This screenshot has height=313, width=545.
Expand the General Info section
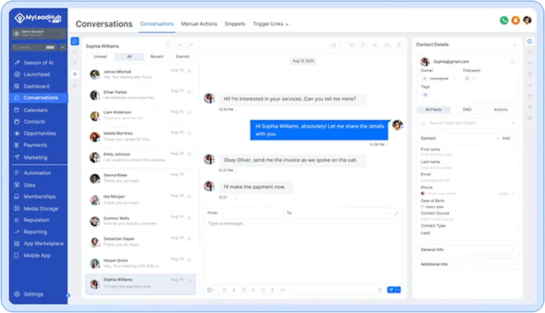[467, 249]
